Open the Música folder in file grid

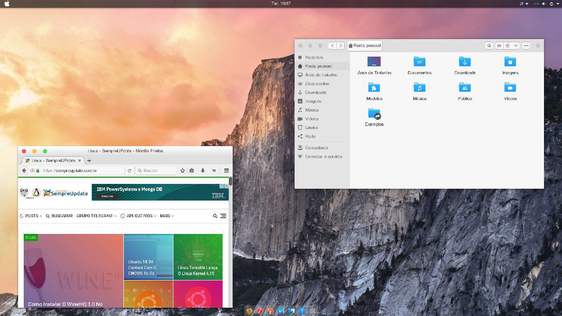click(419, 87)
